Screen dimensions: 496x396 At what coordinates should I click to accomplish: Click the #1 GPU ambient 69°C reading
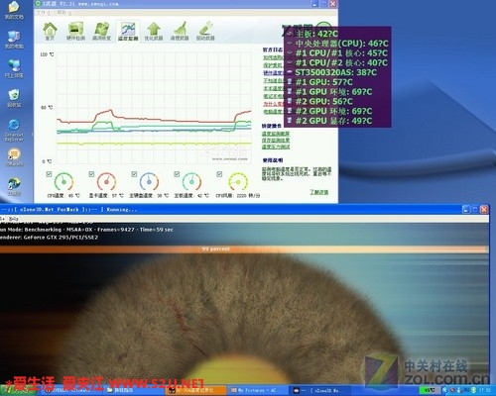coord(333,91)
